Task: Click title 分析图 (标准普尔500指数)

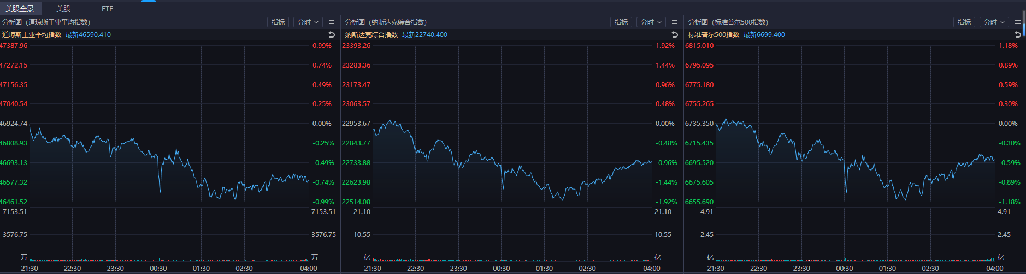Action: 728,22
